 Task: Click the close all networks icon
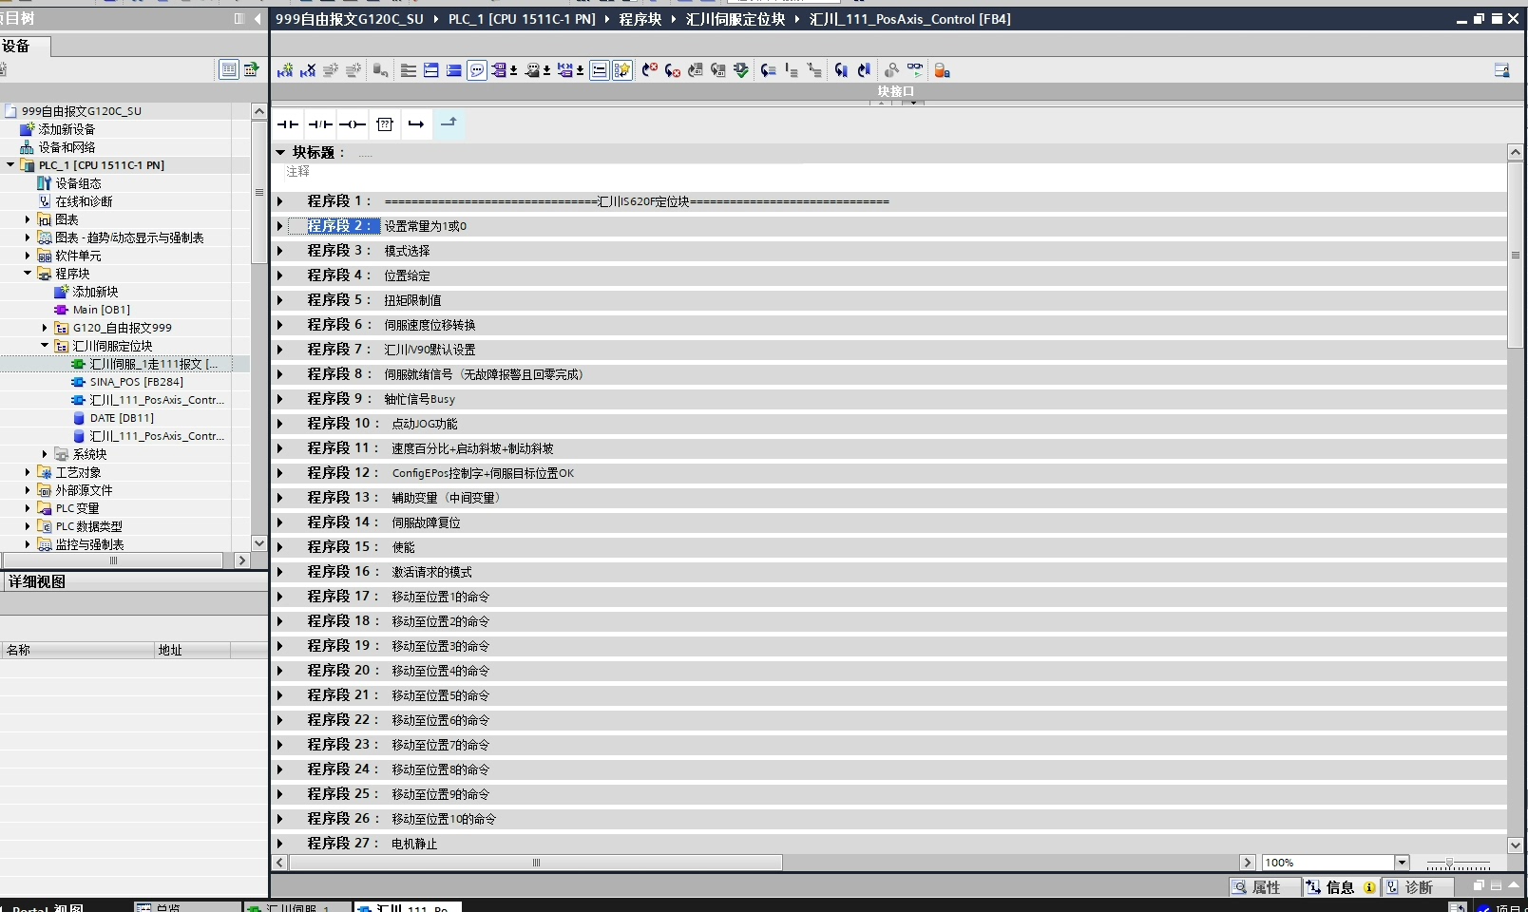tap(454, 70)
